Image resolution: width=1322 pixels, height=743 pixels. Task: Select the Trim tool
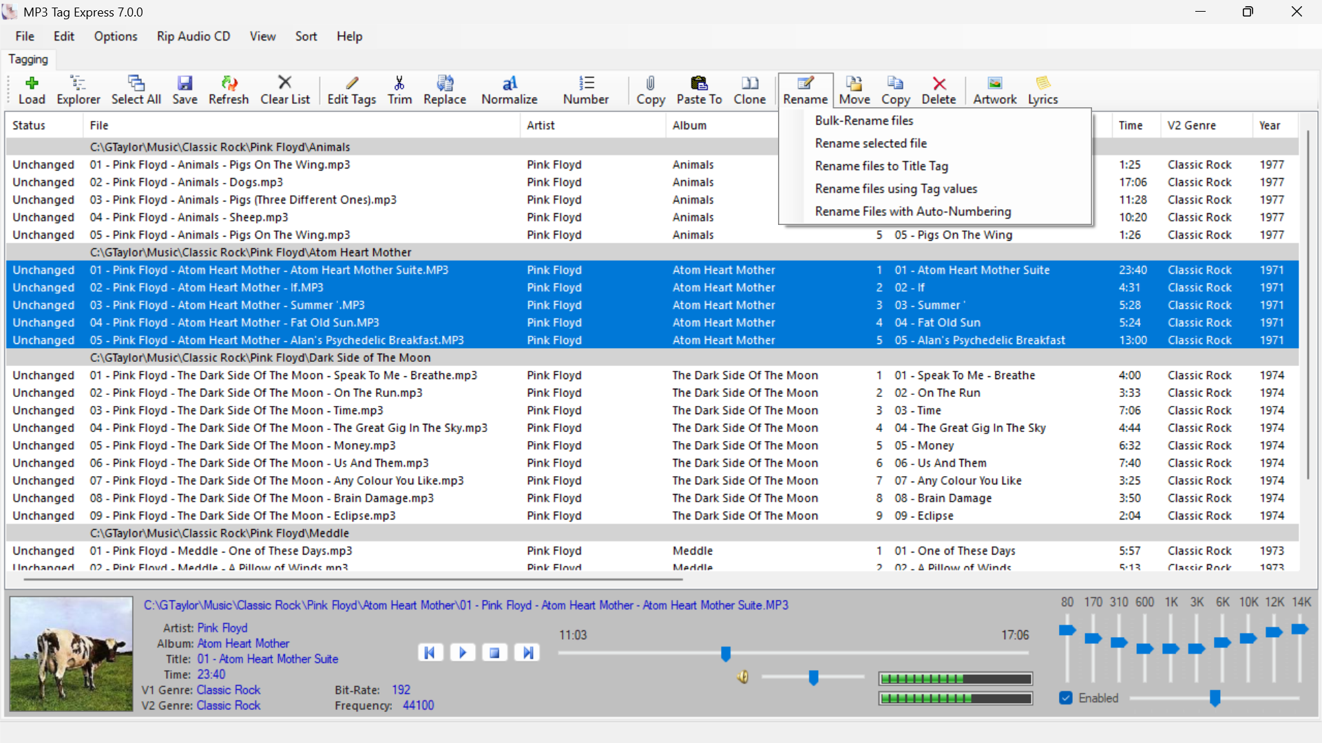coord(399,90)
